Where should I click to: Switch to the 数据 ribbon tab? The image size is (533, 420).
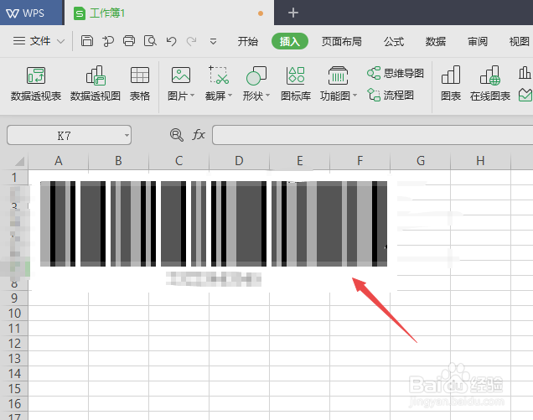coord(436,41)
